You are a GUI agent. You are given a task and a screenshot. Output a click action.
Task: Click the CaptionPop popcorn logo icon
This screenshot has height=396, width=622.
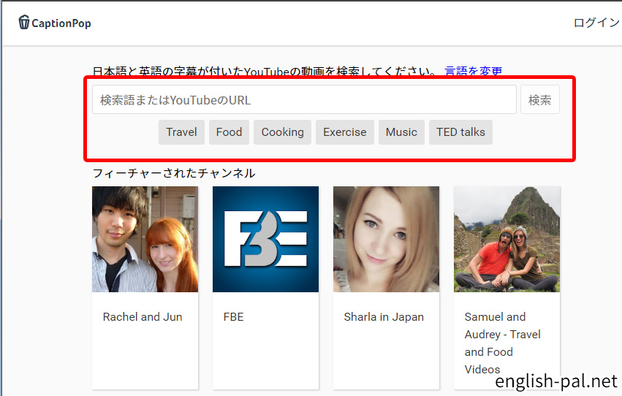(x=24, y=22)
